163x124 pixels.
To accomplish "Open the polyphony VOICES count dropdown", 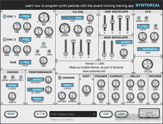I will click(x=12, y=85).
